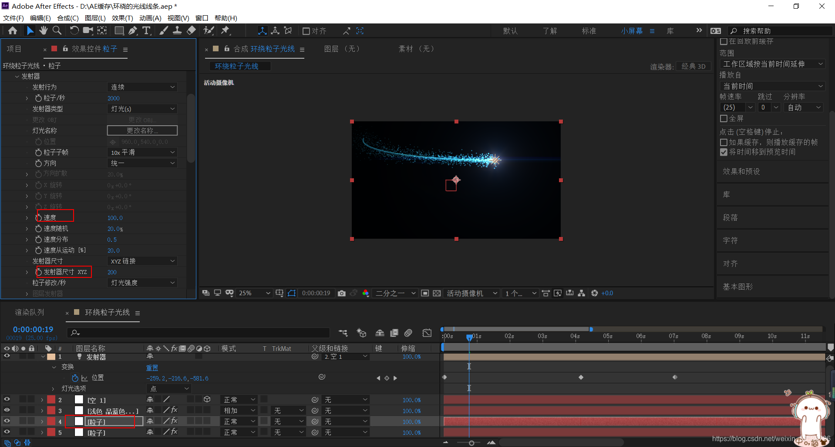Select the Eraser tool

coord(191,30)
